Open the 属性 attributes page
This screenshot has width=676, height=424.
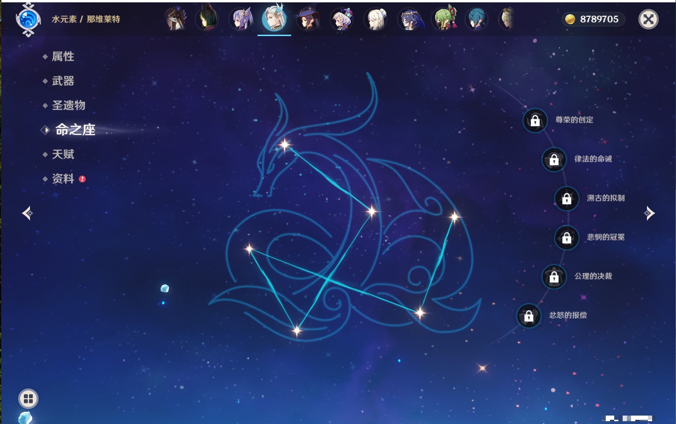[63, 57]
